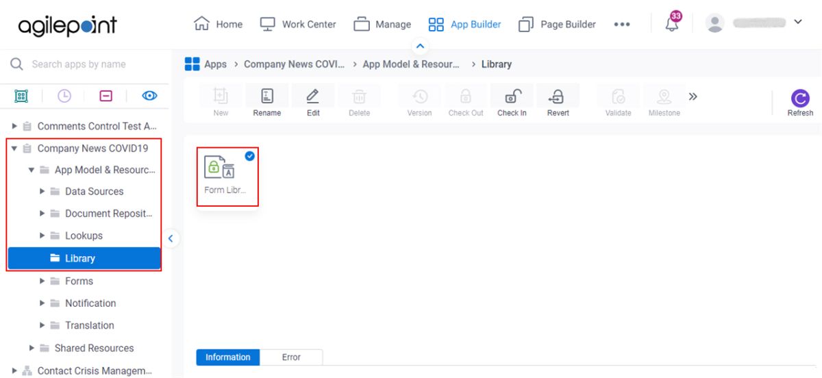Select the green app grid filter icon
Viewport: 822px width, 378px height.
pyautogui.click(x=21, y=96)
